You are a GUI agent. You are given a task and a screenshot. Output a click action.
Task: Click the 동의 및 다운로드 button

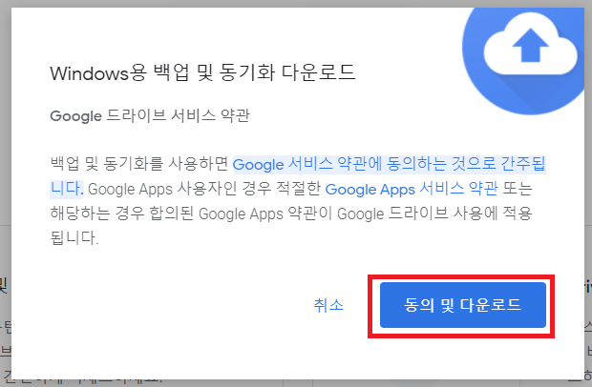coord(463,305)
